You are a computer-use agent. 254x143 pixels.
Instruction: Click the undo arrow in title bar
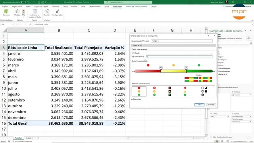(29, 2)
